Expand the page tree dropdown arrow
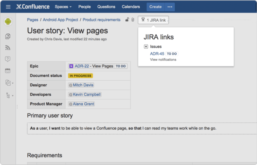 [13, 96]
